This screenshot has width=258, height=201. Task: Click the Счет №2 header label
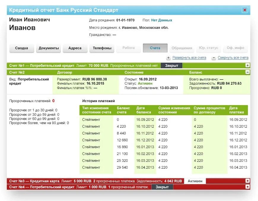[17, 72]
